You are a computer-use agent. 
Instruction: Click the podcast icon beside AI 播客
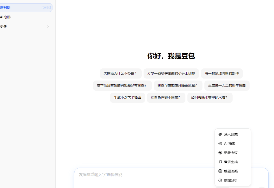coord(220,143)
